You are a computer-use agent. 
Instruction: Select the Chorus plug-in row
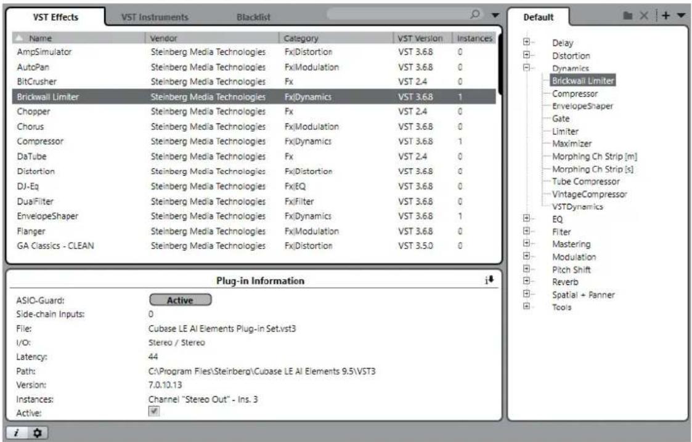pyautogui.click(x=254, y=126)
